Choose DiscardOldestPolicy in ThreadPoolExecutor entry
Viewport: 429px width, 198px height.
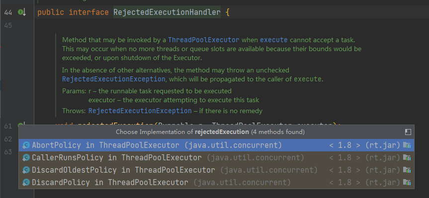tap(216, 170)
